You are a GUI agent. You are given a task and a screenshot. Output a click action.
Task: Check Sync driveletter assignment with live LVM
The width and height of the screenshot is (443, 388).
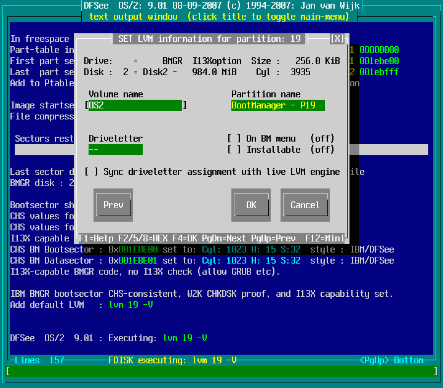coord(92,172)
